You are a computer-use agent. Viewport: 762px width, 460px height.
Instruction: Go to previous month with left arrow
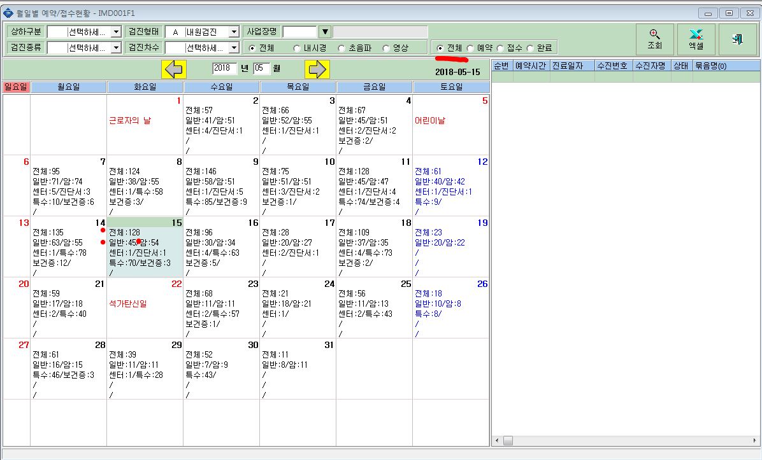tap(173, 69)
